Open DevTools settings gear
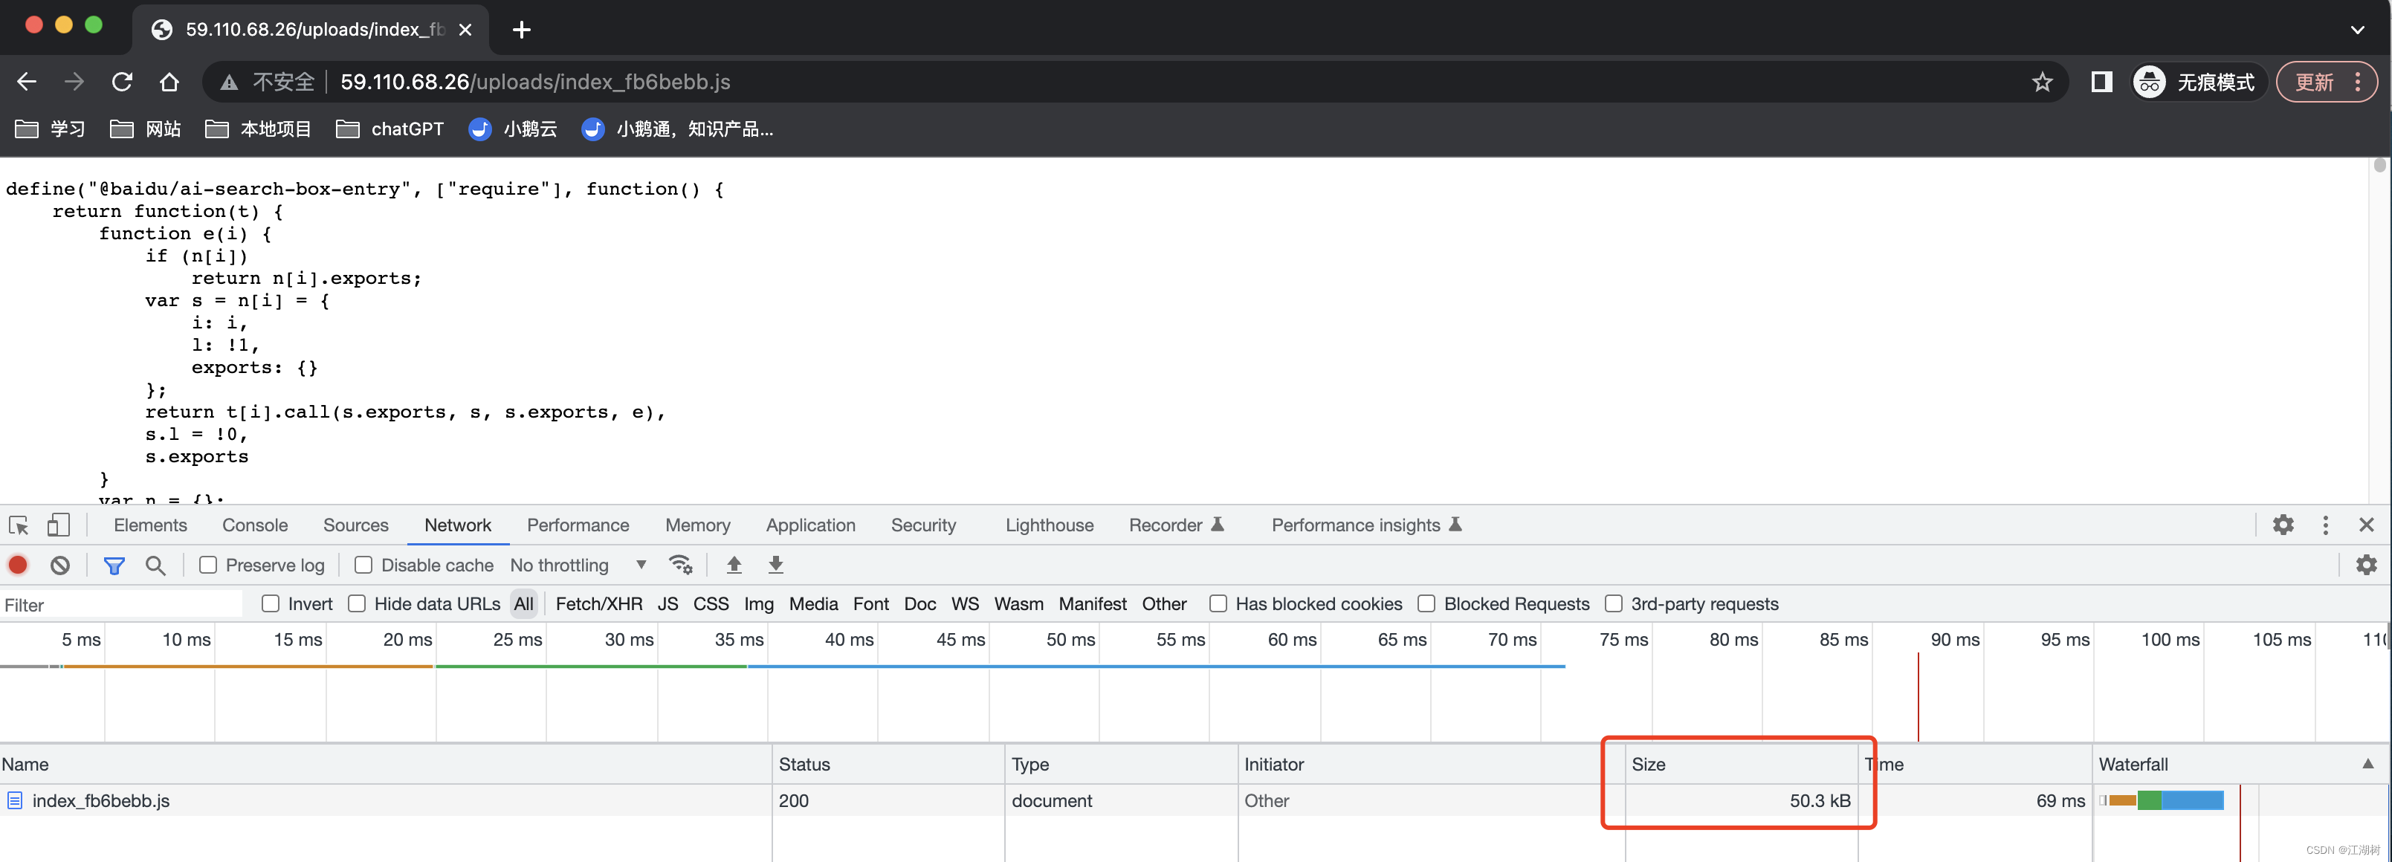The width and height of the screenshot is (2392, 862). click(2283, 525)
